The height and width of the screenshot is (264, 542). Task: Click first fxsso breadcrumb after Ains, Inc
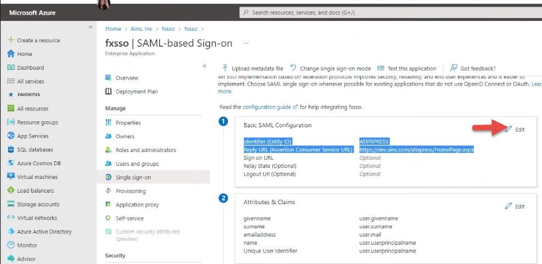point(168,29)
